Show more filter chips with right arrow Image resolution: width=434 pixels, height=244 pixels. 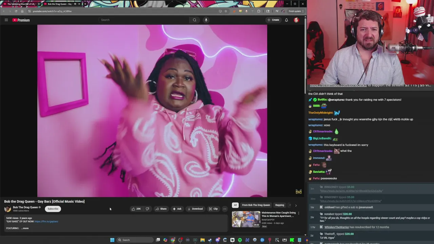[x=296, y=205]
